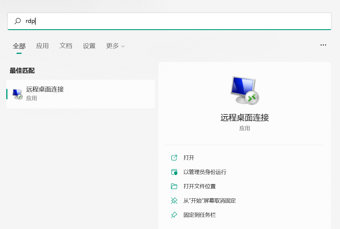Click the large Remote Desktop icon in preview
The image size is (340, 229).
[245, 91]
